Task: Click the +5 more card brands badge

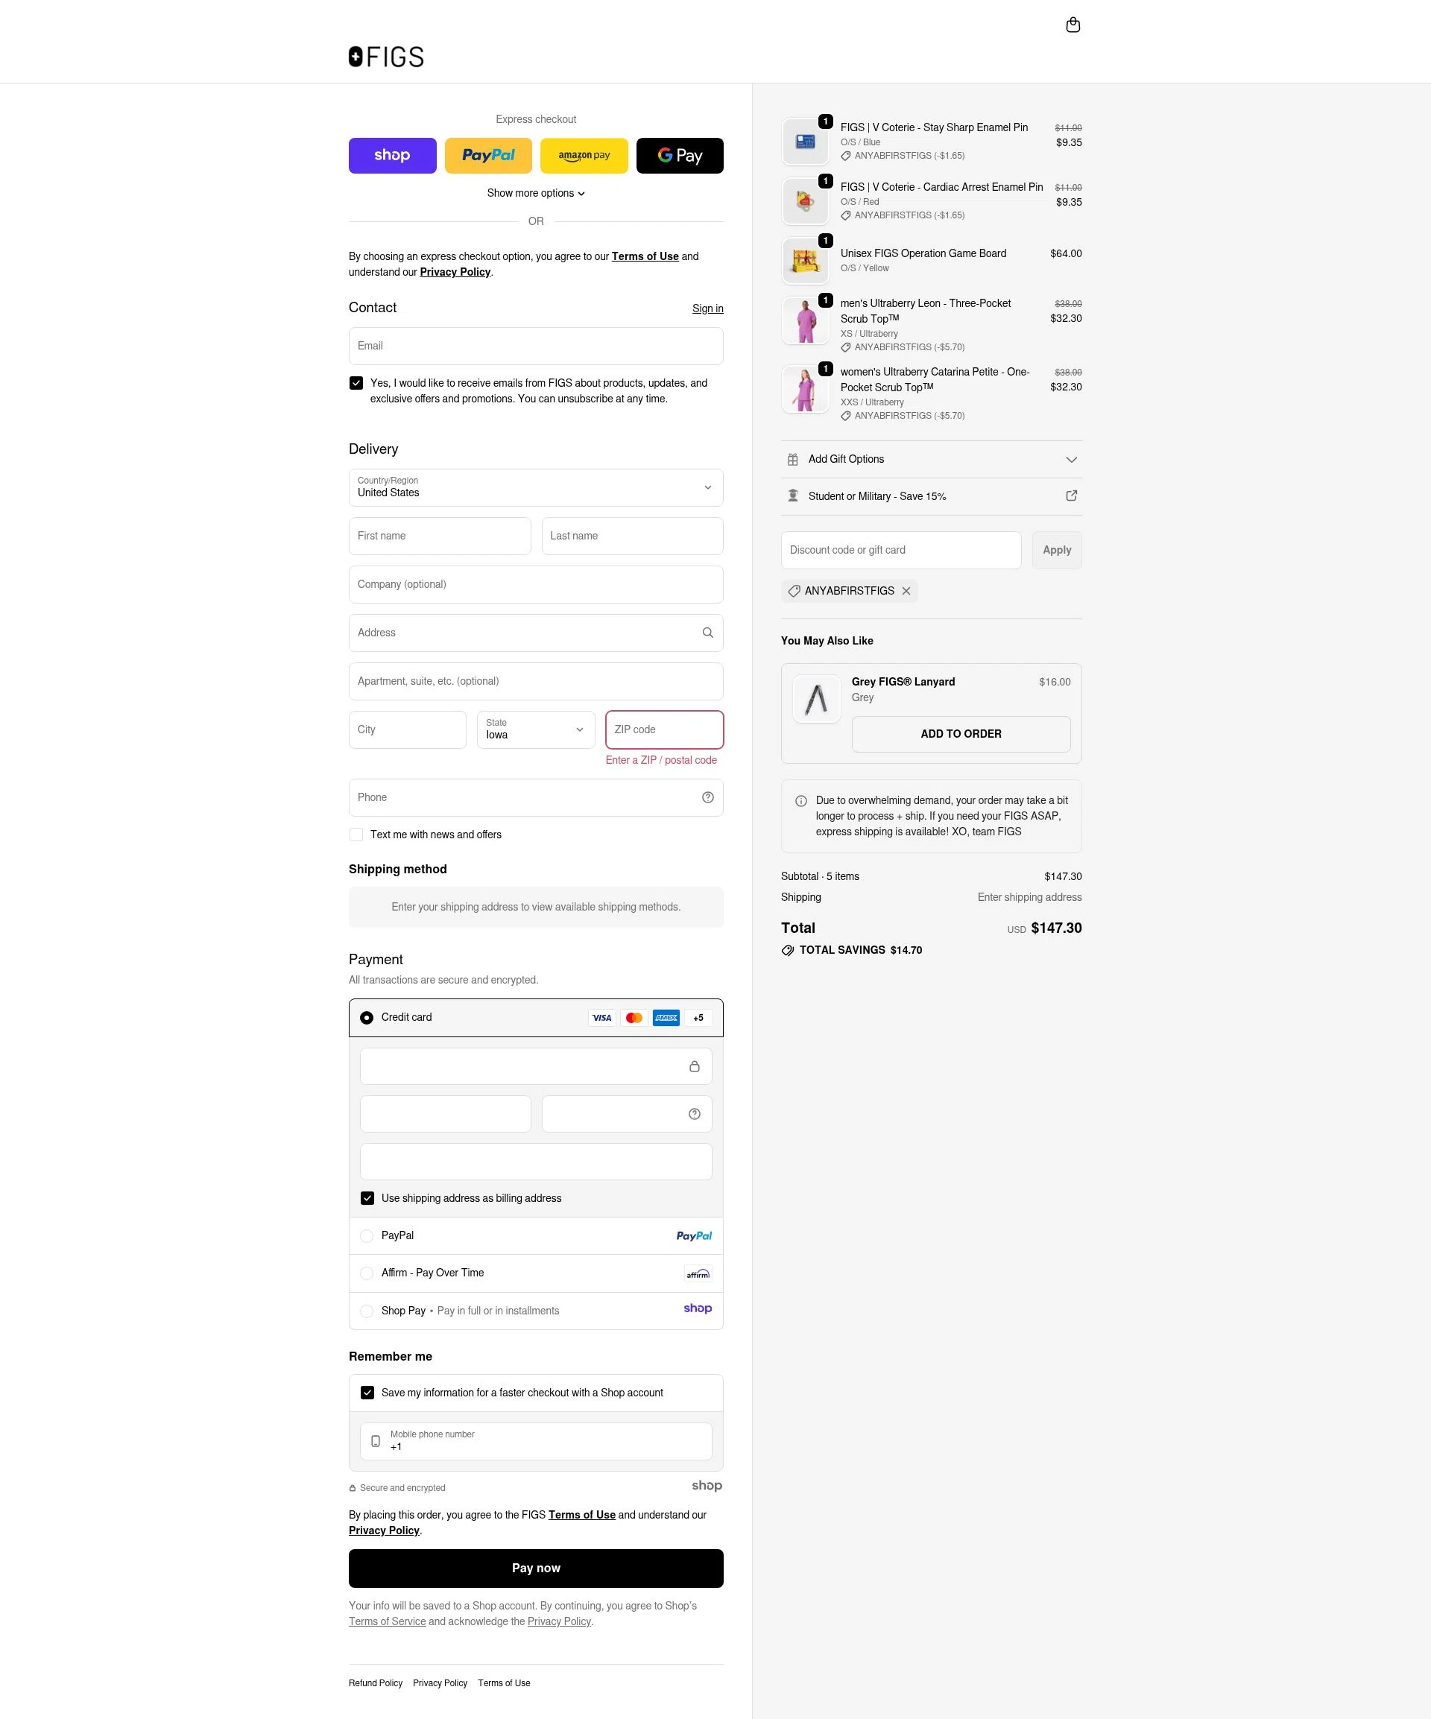Action: click(698, 1019)
